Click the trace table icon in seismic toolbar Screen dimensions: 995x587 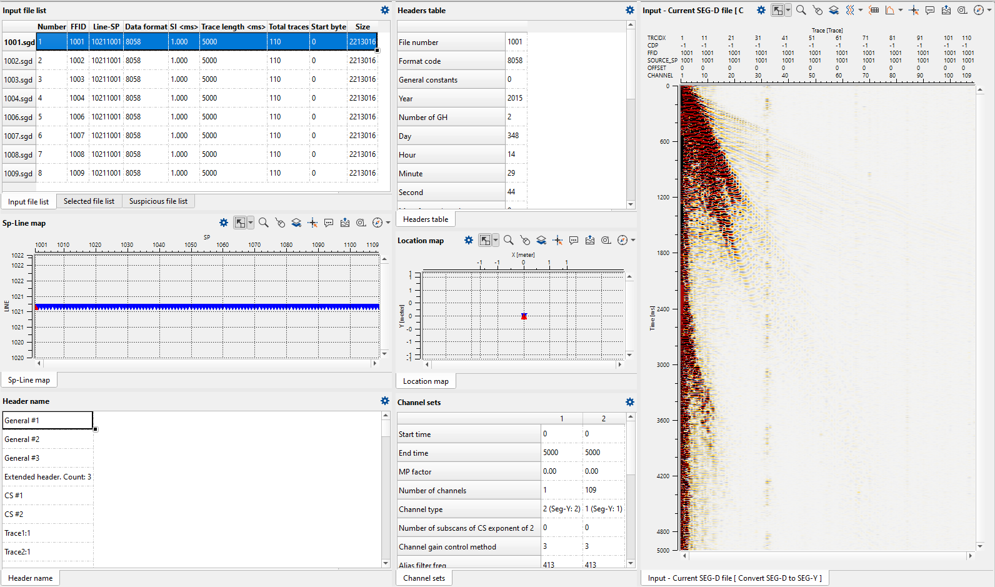coord(874,10)
